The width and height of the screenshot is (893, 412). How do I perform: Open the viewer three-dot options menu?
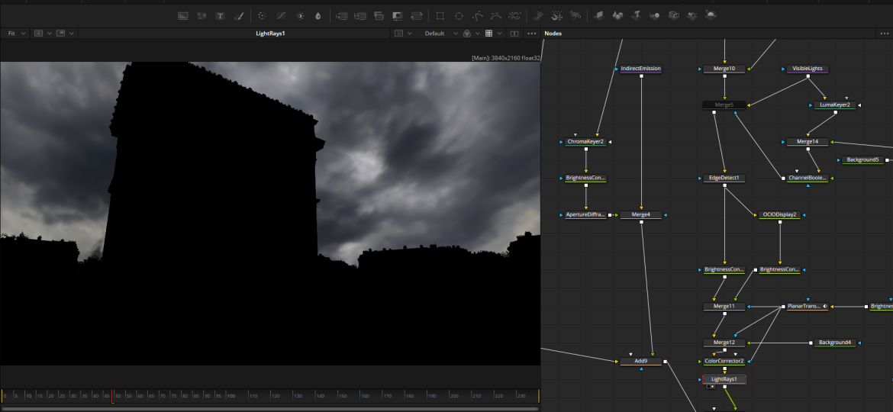[x=532, y=34]
